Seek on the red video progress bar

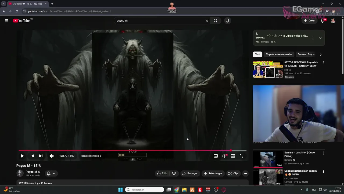coord(132,150)
